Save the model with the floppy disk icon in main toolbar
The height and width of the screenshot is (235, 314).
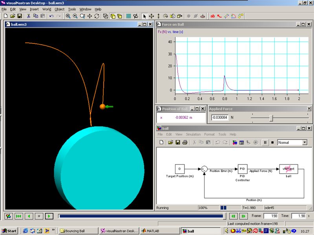click(x=19, y=16)
